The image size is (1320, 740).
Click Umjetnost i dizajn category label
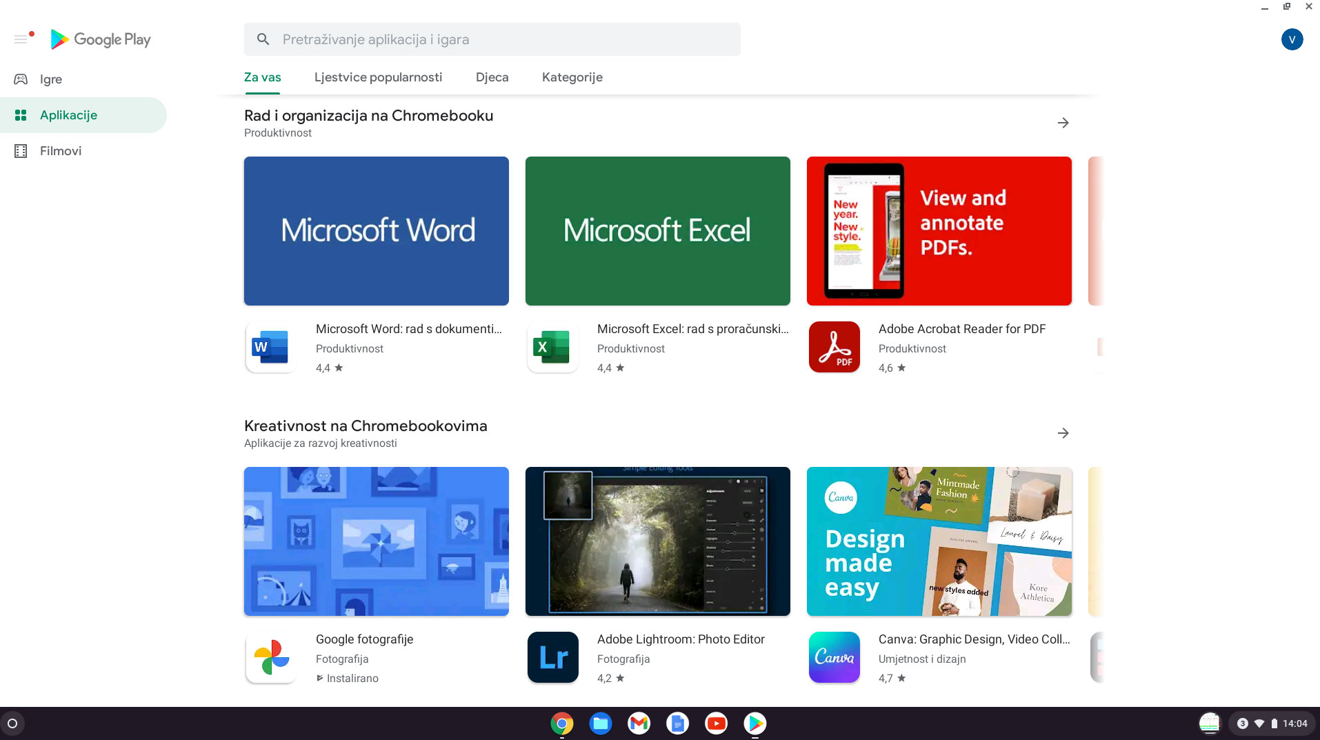922,659
